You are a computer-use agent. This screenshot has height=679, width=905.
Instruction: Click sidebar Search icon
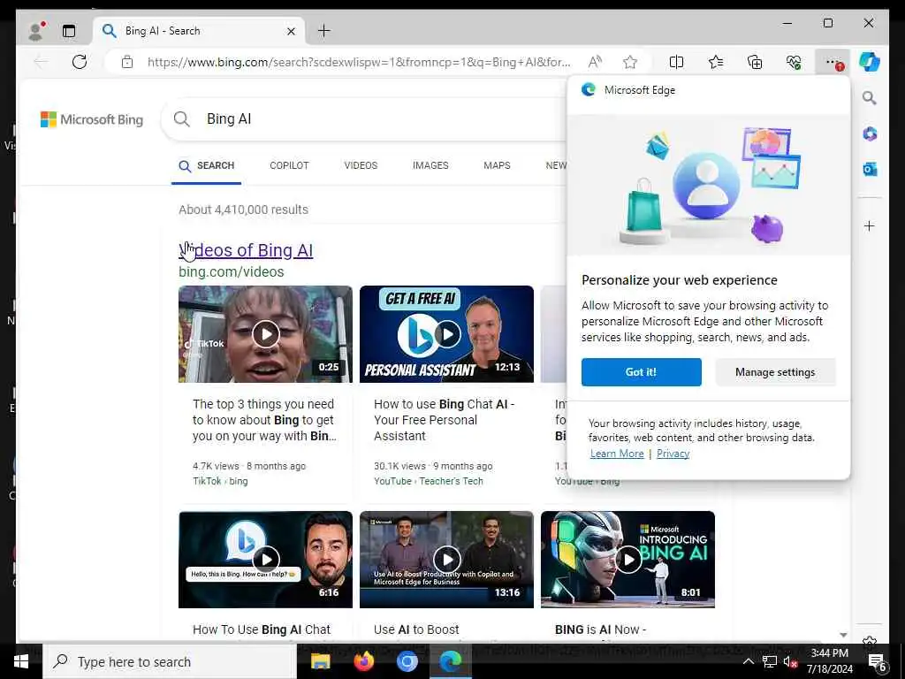click(870, 98)
